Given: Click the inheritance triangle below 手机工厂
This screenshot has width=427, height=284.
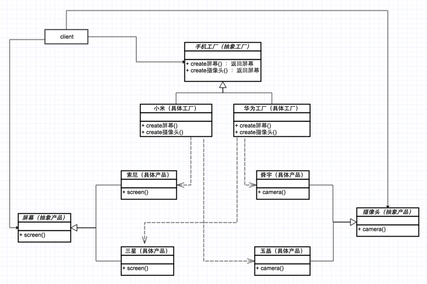Looking at the screenshot, I should [223, 85].
